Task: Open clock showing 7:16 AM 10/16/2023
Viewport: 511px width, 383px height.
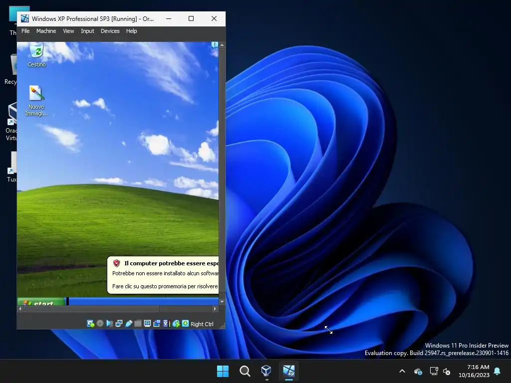Action: coord(474,371)
